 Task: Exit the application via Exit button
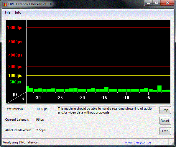(165, 131)
